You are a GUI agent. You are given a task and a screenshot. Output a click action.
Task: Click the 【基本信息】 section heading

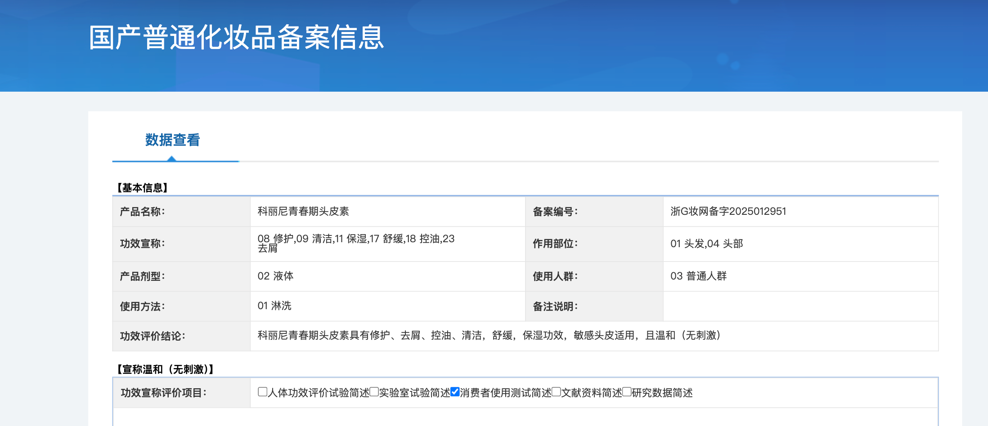point(142,188)
